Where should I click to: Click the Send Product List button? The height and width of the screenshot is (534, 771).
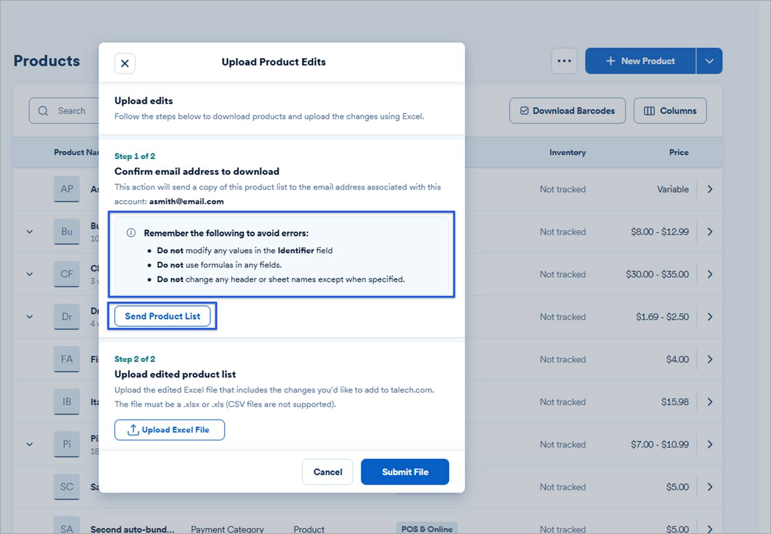point(162,316)
